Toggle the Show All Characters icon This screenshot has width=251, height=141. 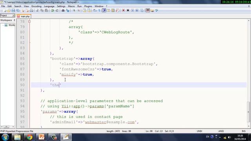99,11
